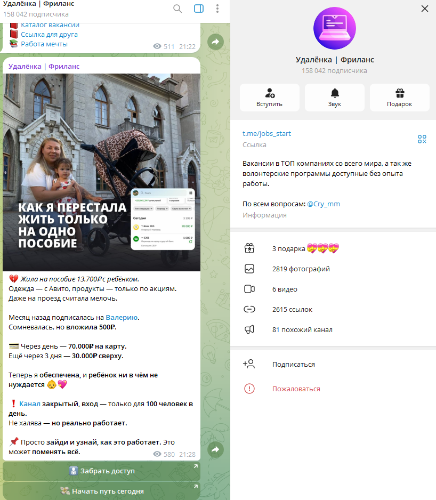Open the 2615 ссылок links section
The width and height of the screenshot is (436, 500).
(292, 309)
